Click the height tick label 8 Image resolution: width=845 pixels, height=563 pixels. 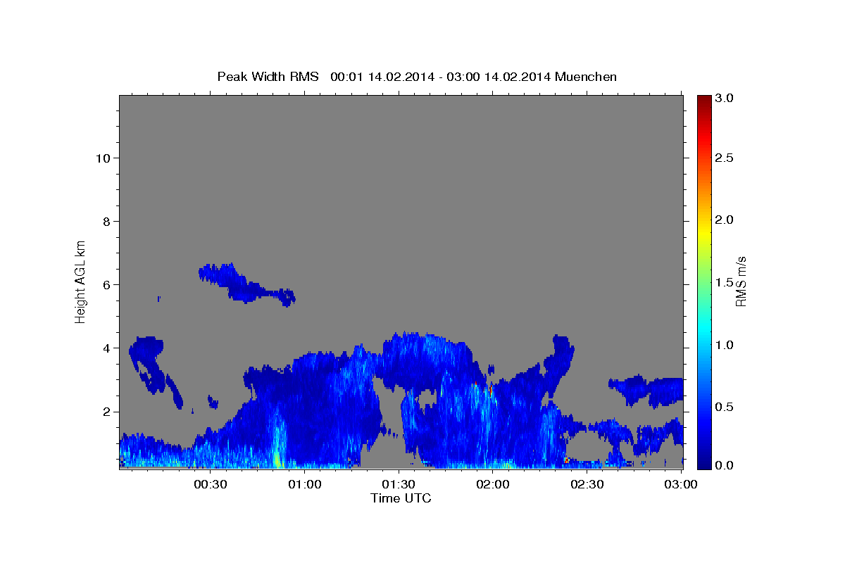pyautogui.click(x=106, y=221)
